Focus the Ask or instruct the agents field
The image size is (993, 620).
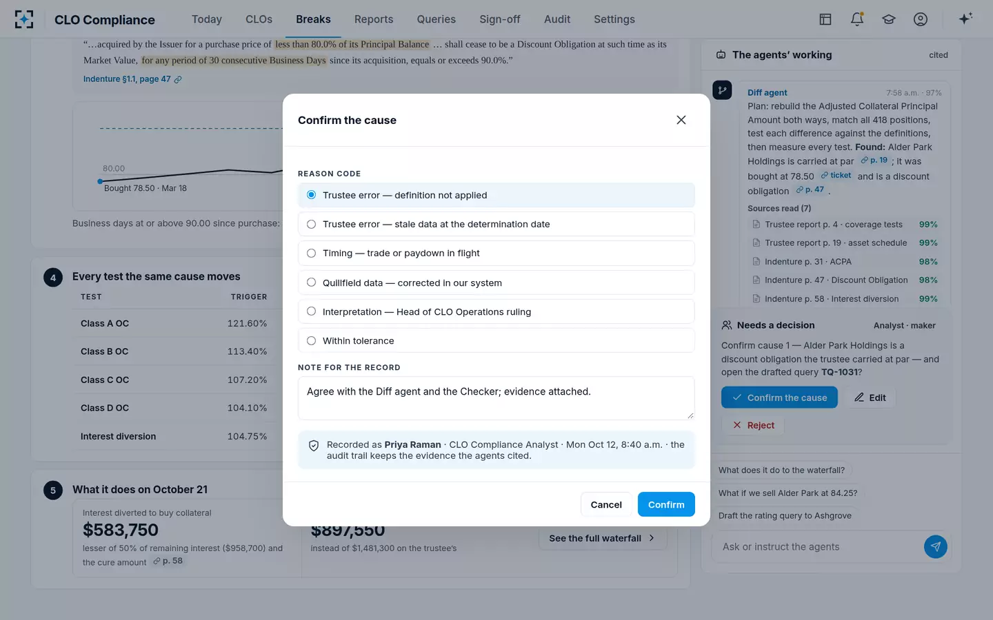pos(819,547)
